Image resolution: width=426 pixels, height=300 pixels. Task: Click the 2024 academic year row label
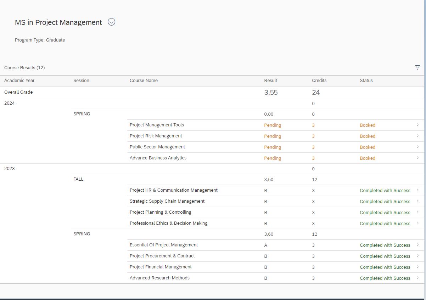tap(10, 103)
